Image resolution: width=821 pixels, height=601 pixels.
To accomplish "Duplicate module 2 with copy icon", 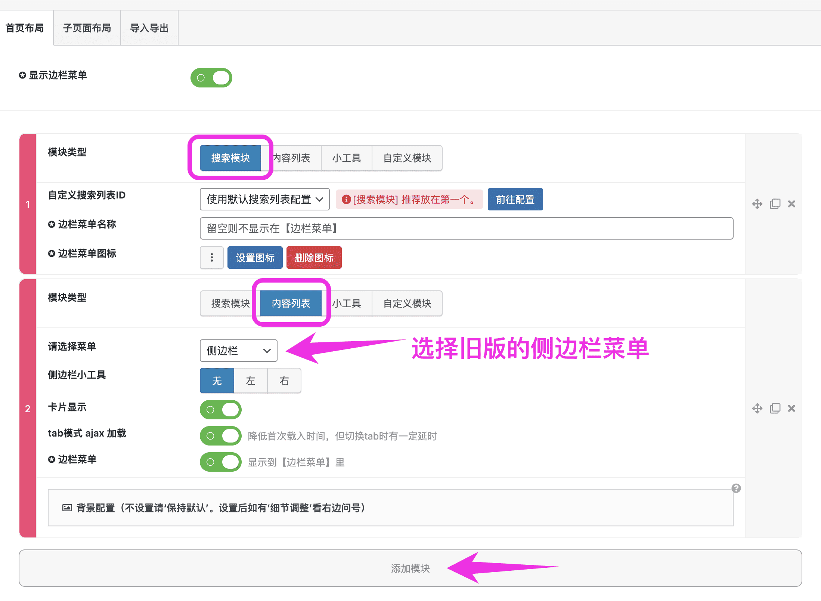I will coord(775,408).
